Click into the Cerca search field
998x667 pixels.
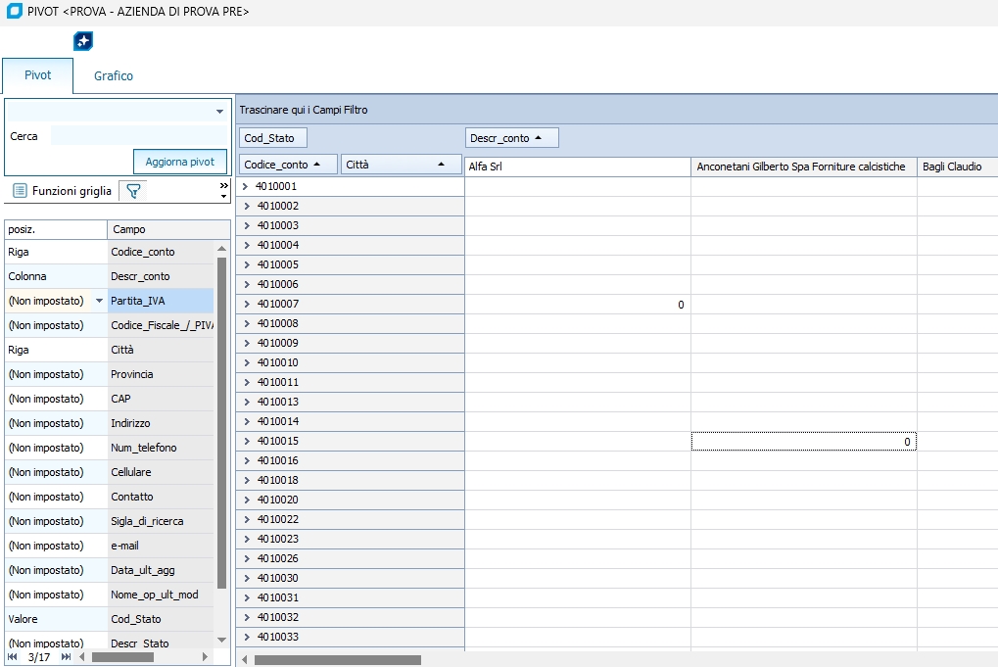(137, 136)
